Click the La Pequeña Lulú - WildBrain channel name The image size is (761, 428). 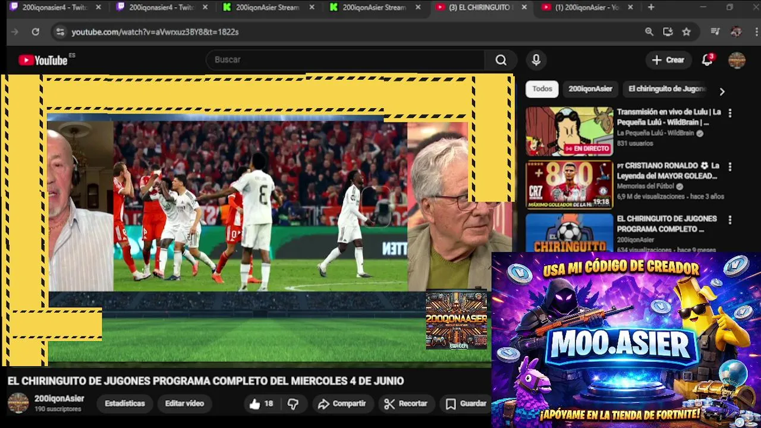point(655,133)
